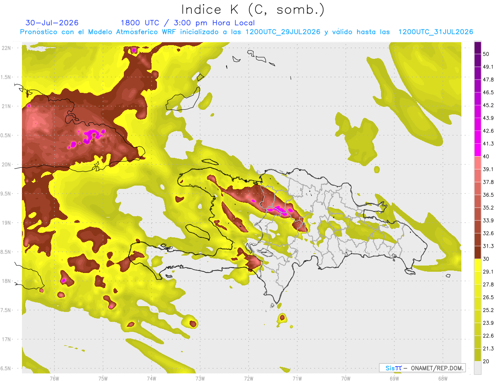Click the latitude label "19N"
The image size is (497, 384).
pyautogui.click(x=7, y=223)
